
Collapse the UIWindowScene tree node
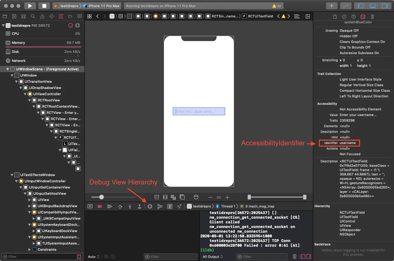pos(8,69)
